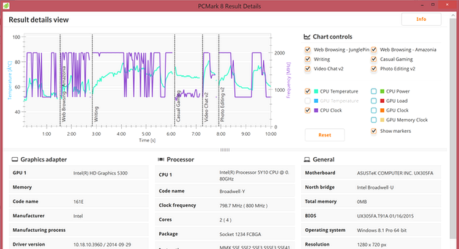459x249 pixels.
Task: Click the Chart controls graph icon
Action: 307,37
